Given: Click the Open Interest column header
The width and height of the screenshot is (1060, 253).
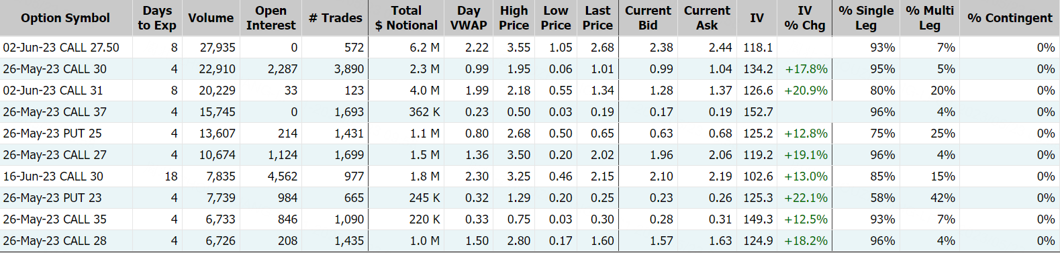Looking at the screenshot, I should coord(271,18).
